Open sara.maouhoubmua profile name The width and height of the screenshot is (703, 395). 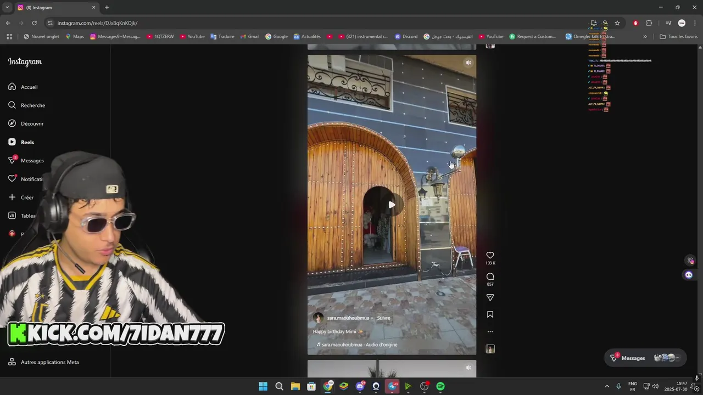tap(348, 318)
